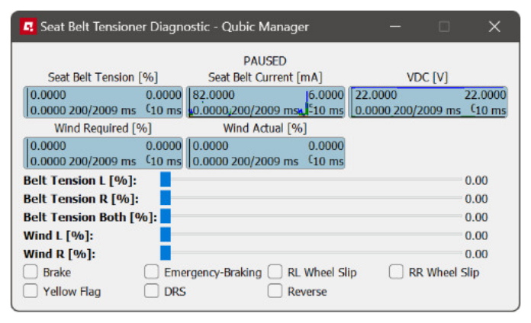Click the Wind Required graph panel
This screenshot has height=323, width=531.
104,153
